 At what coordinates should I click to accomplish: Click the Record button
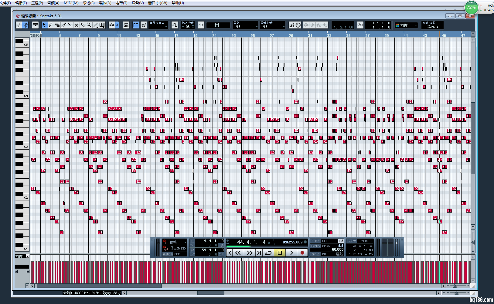(302, 253)
